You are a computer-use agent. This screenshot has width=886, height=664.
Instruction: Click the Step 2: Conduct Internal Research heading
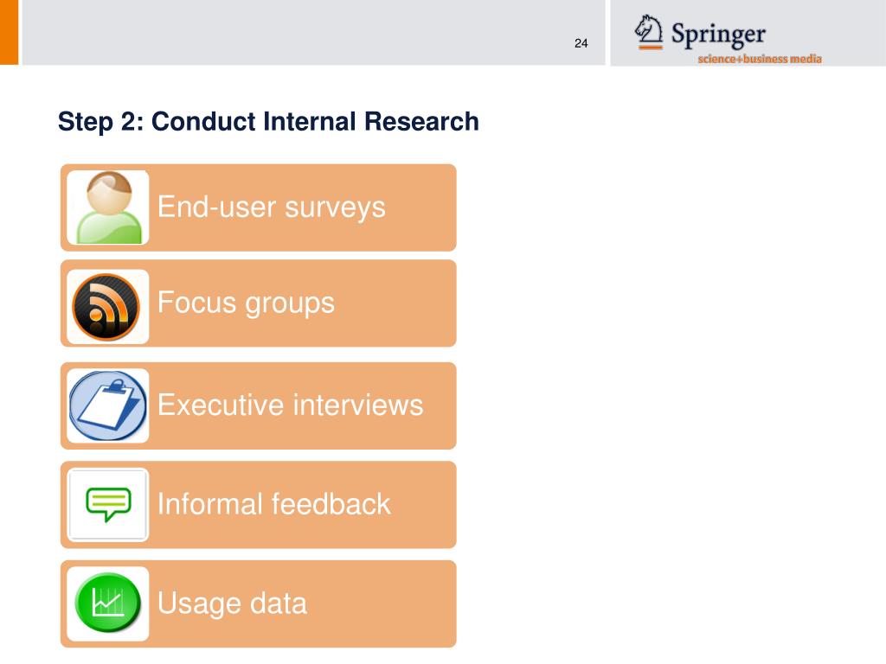point(268,121)
